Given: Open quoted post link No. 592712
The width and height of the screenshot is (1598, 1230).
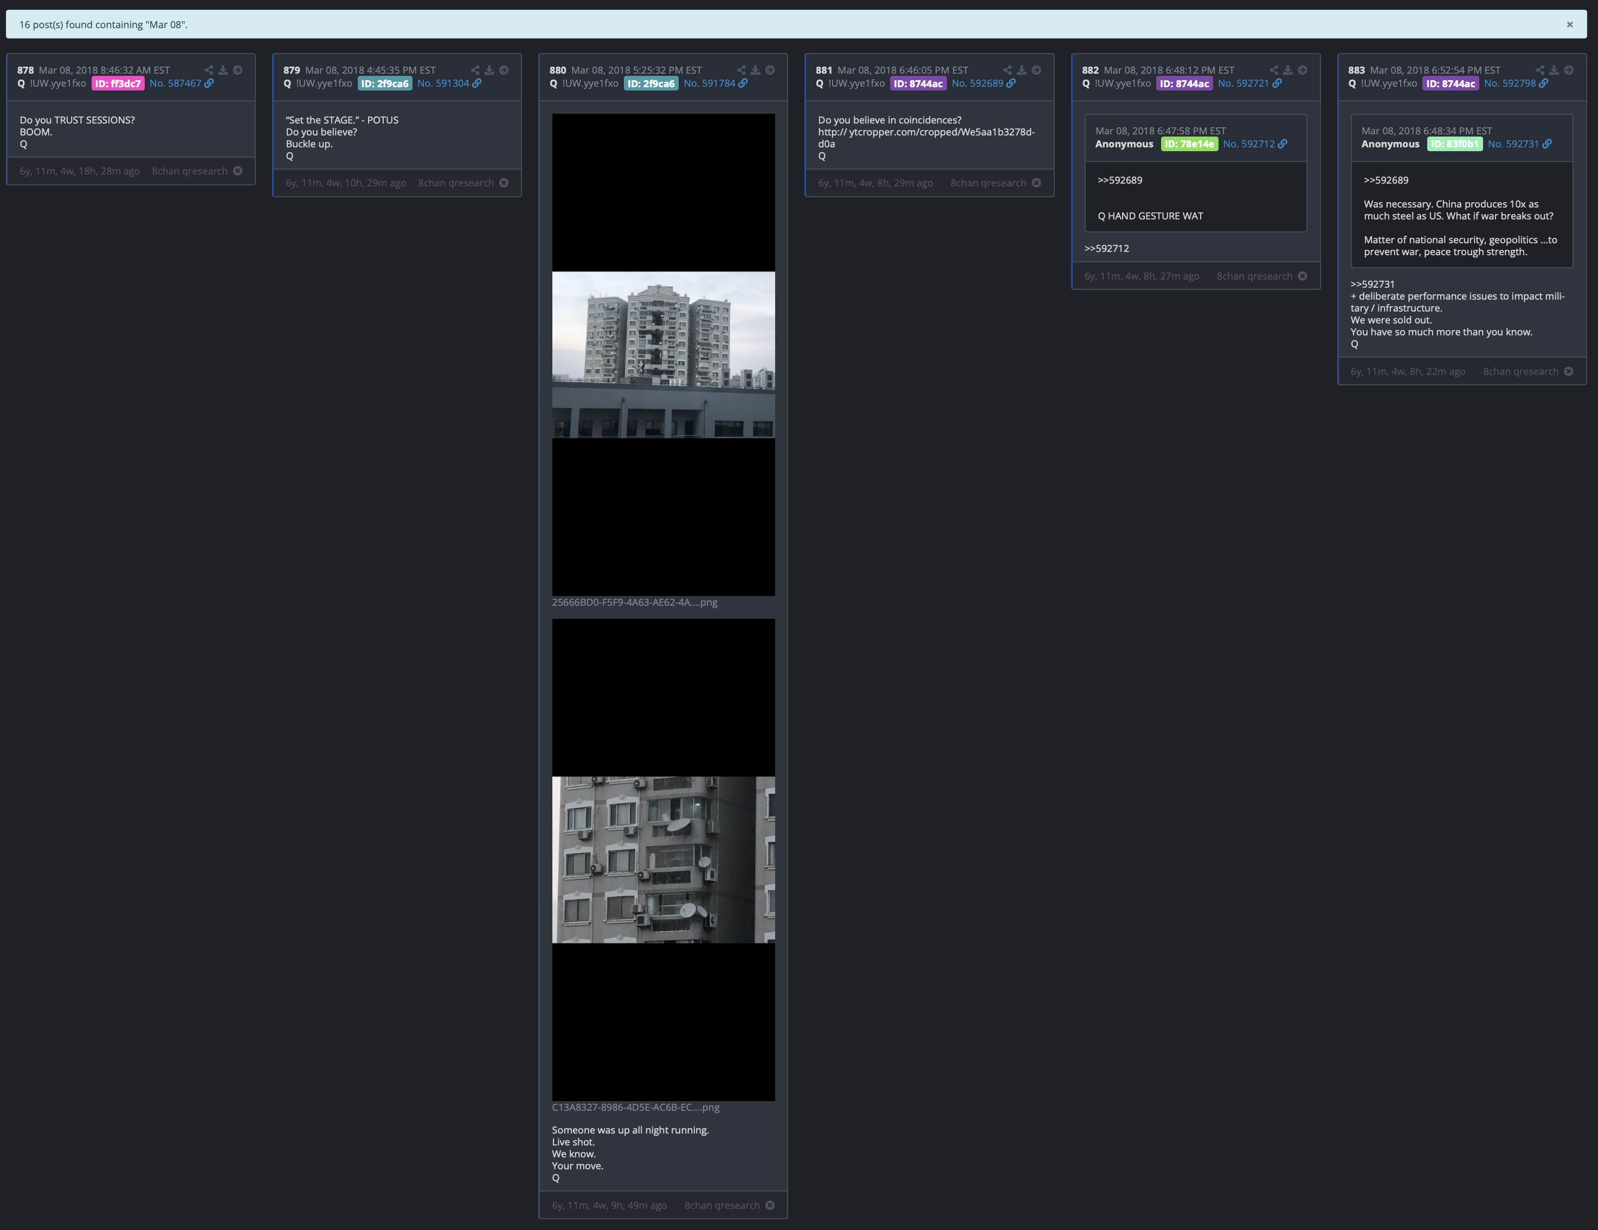Looking at the screenshot, I should [1249, 144].
